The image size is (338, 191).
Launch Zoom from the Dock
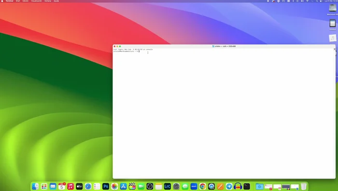point(194,186)
